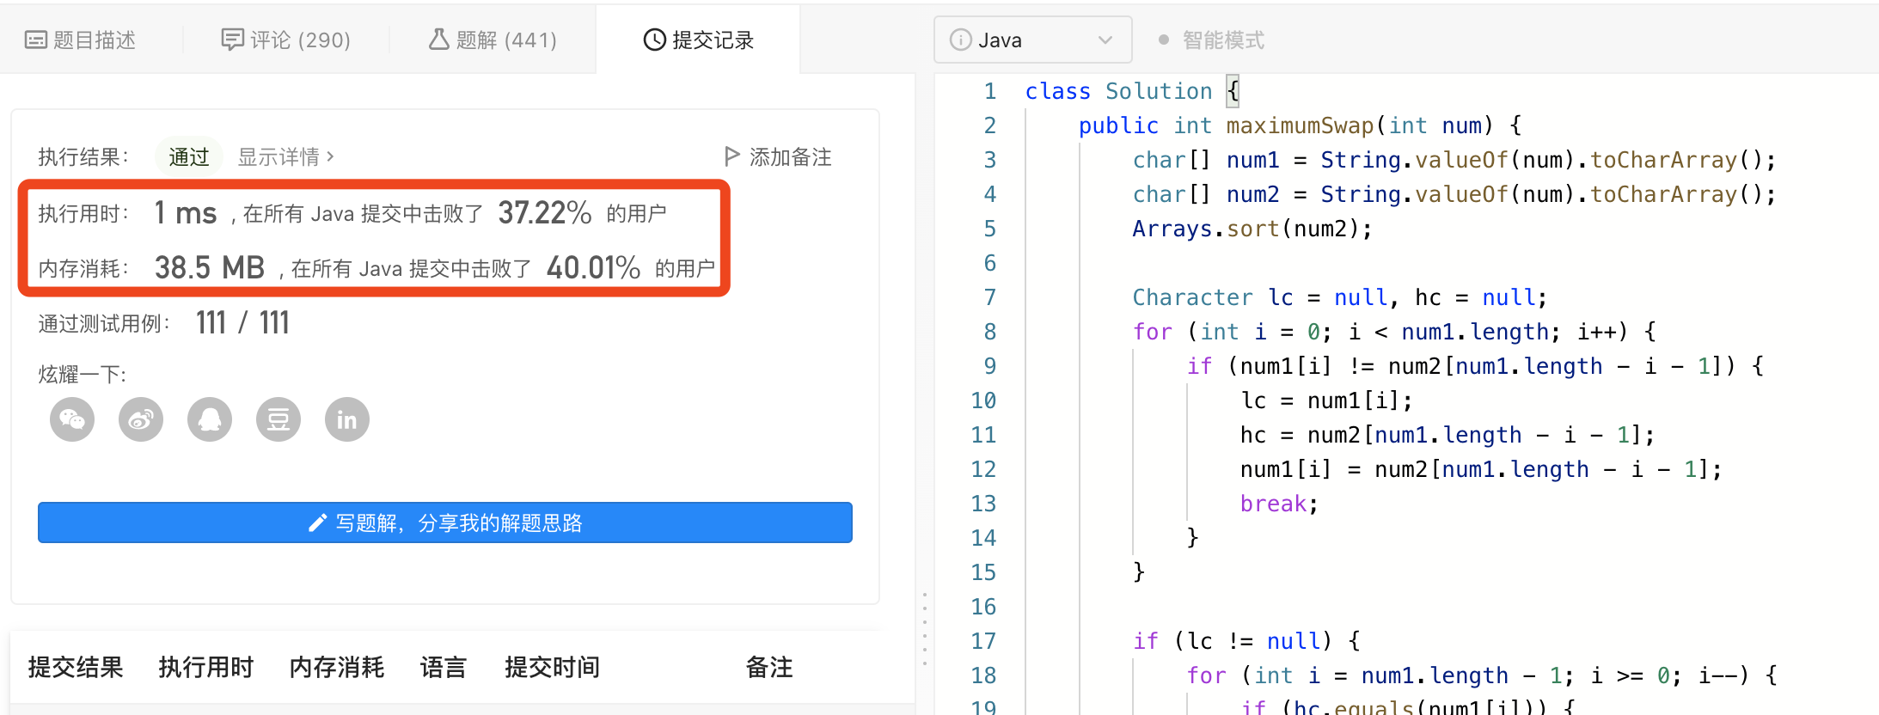
Task: Click 写题解，分享我的解题思路 button
Action: coord(445,522)
